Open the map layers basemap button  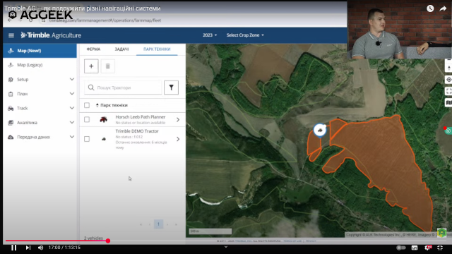(448, 102)
